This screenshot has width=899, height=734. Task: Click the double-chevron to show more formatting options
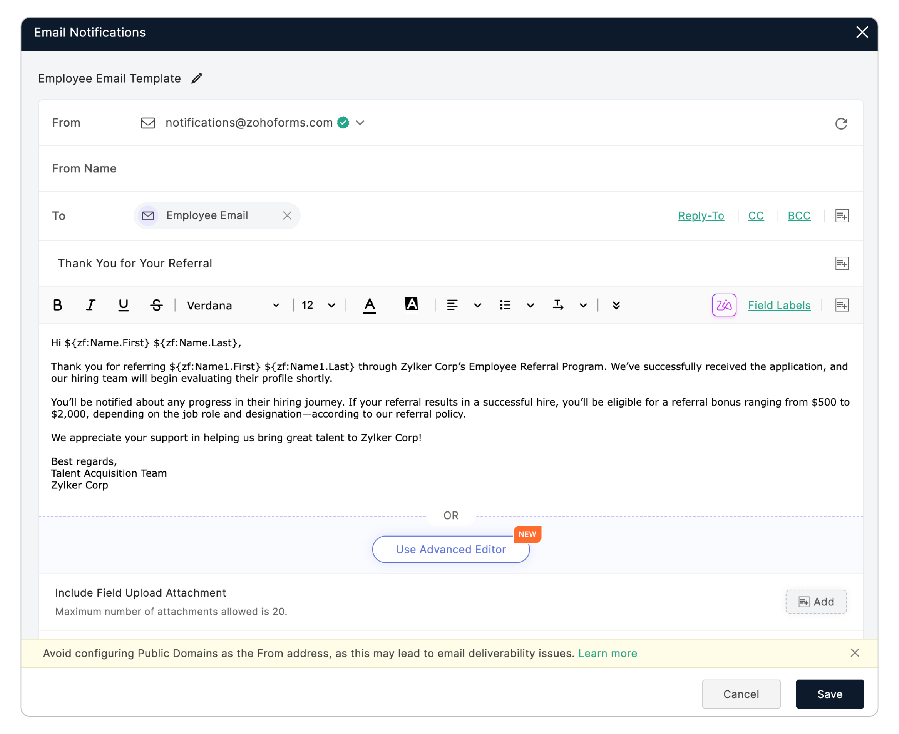click(616, 305)
